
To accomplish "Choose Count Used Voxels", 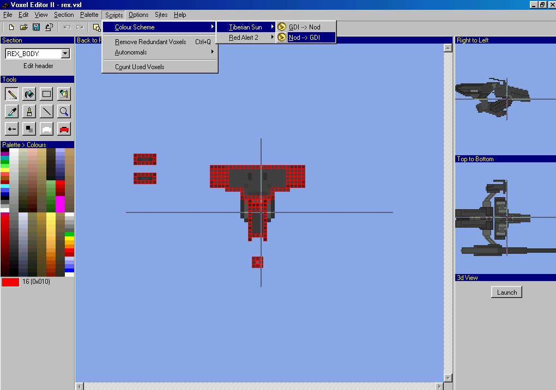I will pos(160,67).
